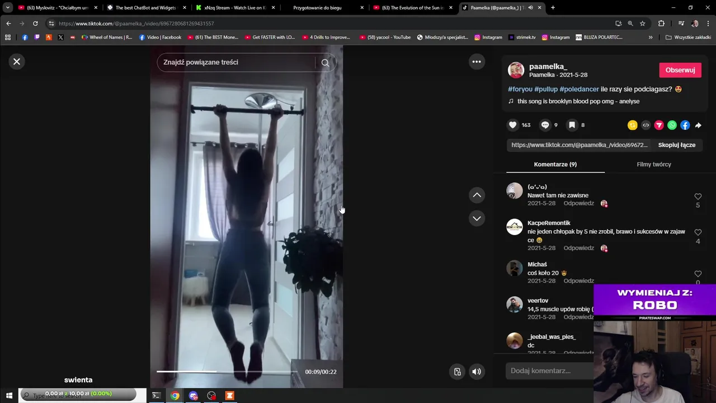Seek in the video progress bar
716x403 pixels.
coord(227,372)
